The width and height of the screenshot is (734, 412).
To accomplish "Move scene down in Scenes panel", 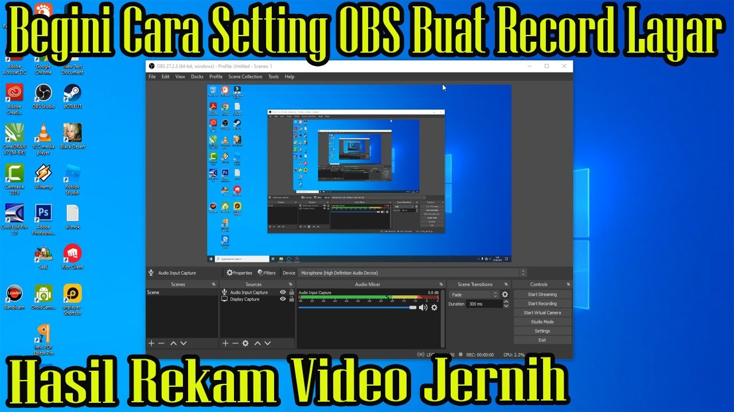I will pyautogui.click(x=183, y=343).
